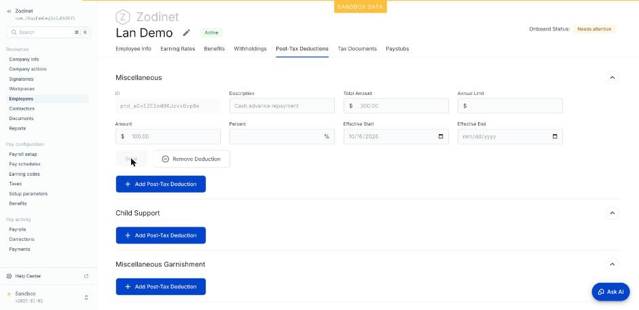The height and width of the screenshot is (310, 639).
Task: Go to the Benefits tab
Action: 215,49
